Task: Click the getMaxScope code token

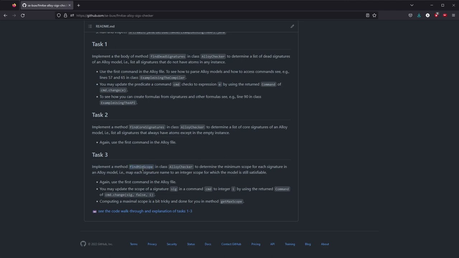Action: (231, 201)
